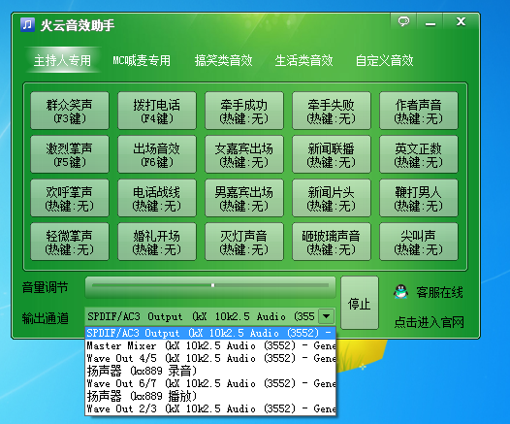
Task: Go to 自定义音效 tab
Action: (x=384, y=60)
